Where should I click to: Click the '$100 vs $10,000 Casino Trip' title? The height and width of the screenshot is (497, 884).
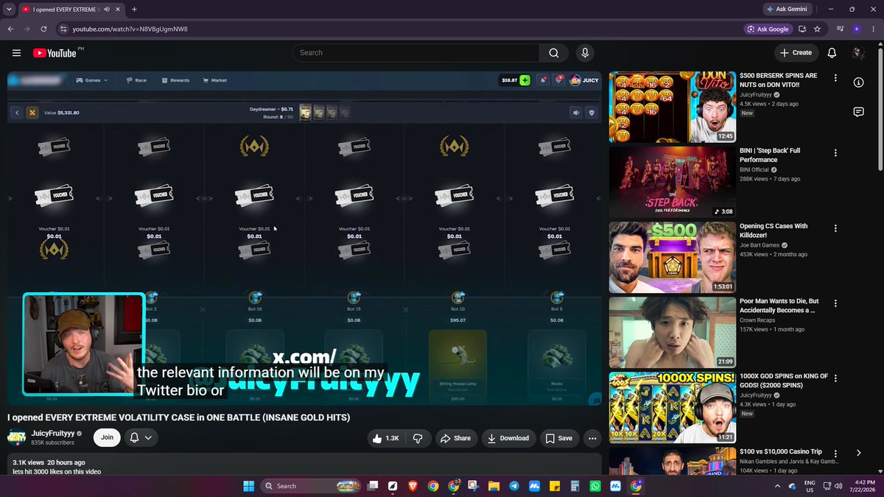tap(781, 451)
